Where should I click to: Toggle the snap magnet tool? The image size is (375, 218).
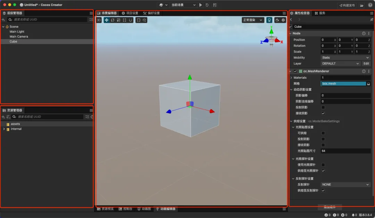130,20
